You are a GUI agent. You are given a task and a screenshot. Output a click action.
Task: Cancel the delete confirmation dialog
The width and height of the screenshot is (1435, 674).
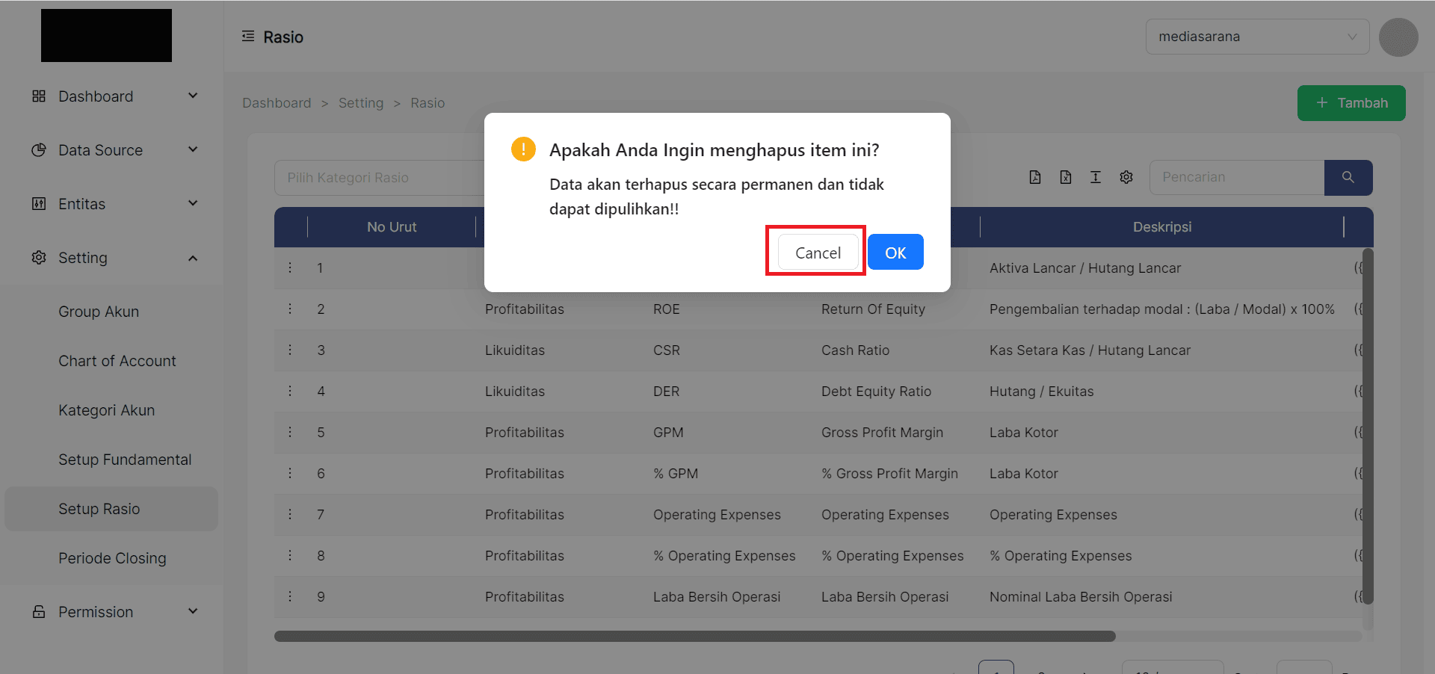tap(817, 253)
